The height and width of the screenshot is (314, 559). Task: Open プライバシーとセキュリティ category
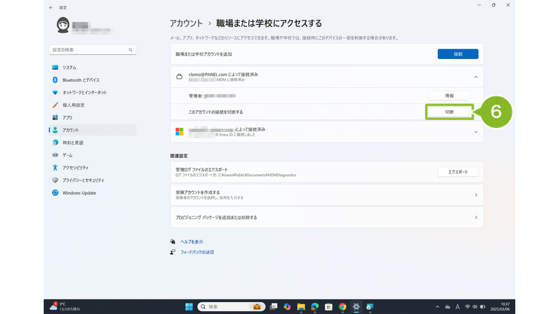(92, 180)
